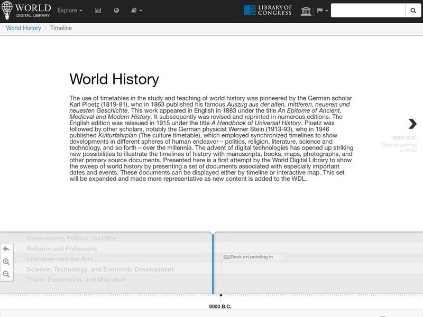Open the Explore dropdown menu
Image resolution: width=423 pixels, height=317 pixels.
70,11
